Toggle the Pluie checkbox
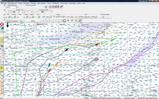Image resolution: width=159 pixels, height=99 pixels. (18, 17)
